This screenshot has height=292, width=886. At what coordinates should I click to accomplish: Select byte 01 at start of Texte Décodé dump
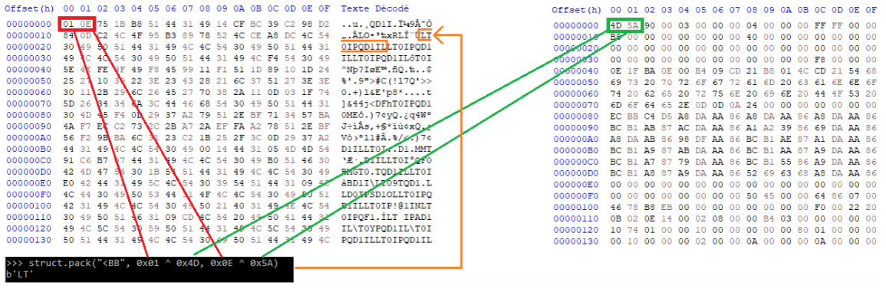(x=69, y=25)
